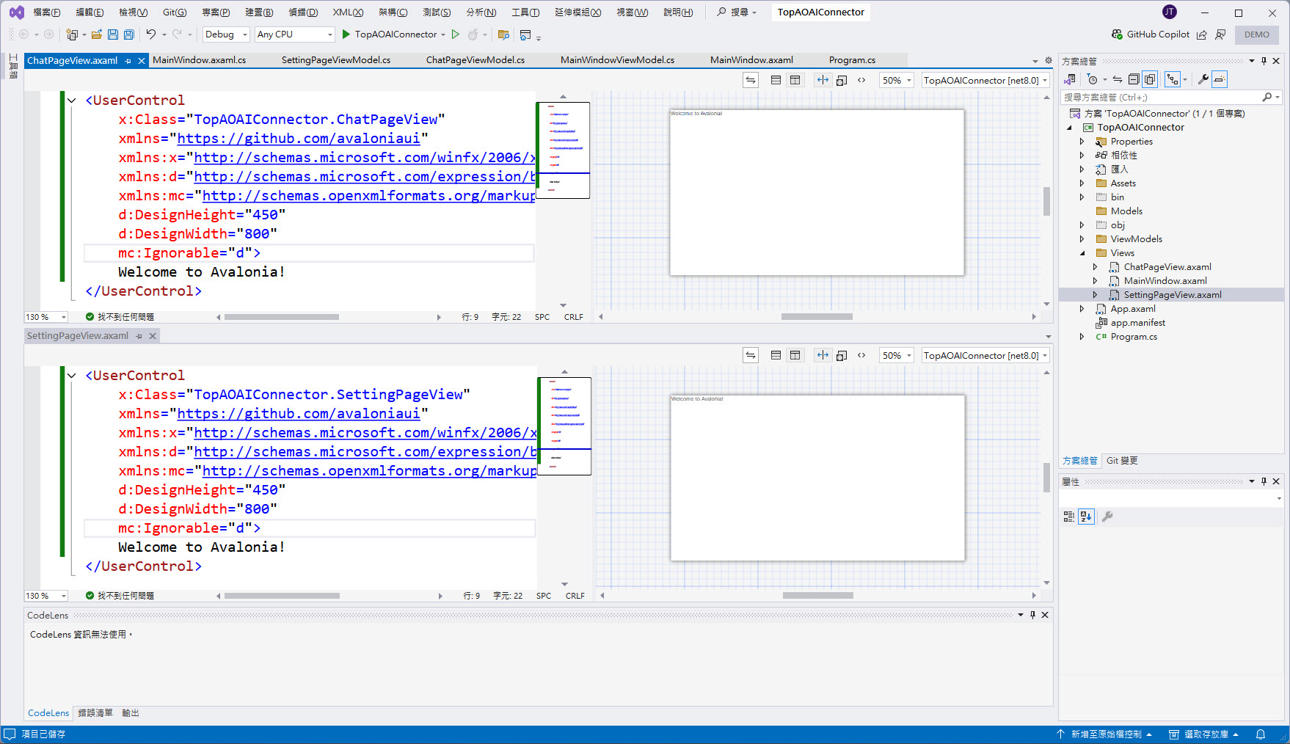Toggle snap arrows icon in SettingPageView designer

tap(823, 355)
